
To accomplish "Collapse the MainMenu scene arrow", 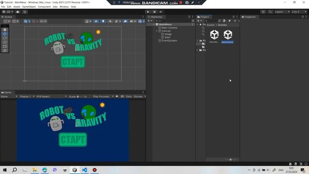I will [154, 25].
